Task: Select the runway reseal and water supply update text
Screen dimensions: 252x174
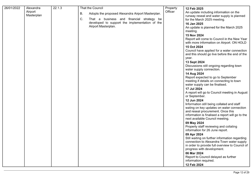Action: point(215,16)
